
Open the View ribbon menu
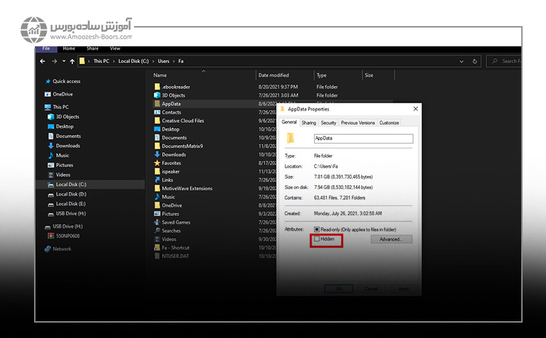[x=115, y=48]
